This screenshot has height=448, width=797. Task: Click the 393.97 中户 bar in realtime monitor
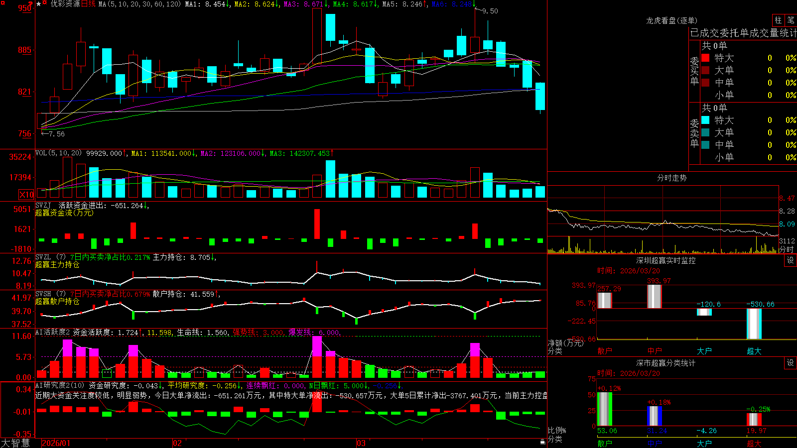coord(655,297)
